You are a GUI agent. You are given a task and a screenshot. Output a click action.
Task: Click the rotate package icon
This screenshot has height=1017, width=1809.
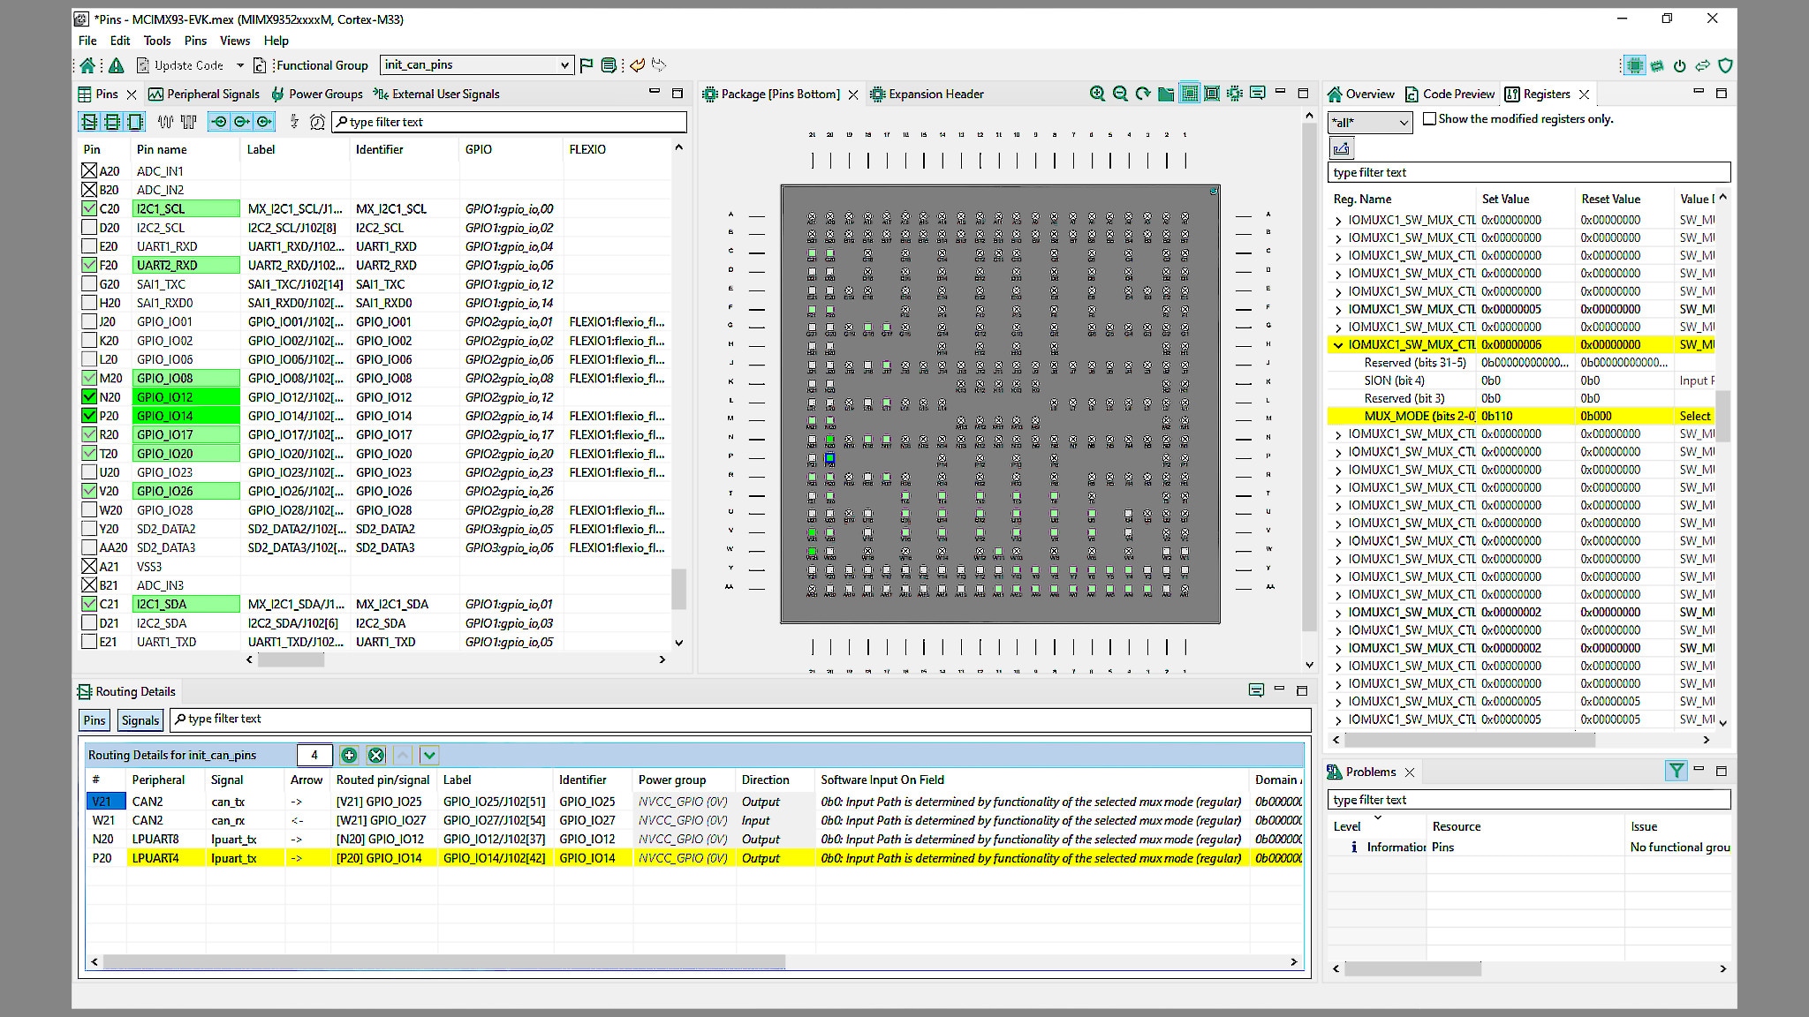(1143, 94)
